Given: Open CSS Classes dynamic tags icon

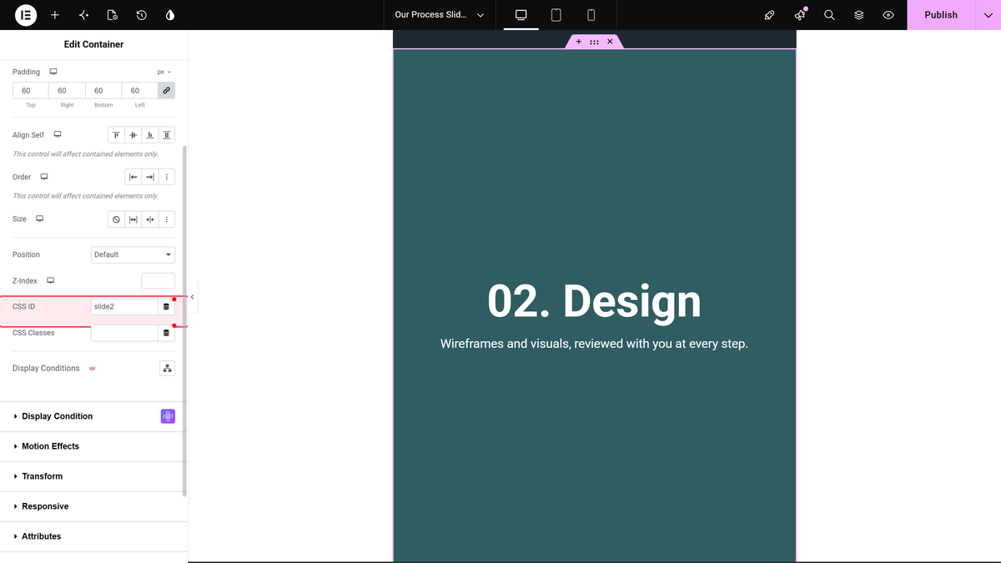Looking at the screenshot, I should (166, 333).
